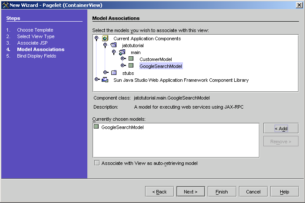Open Help for the wizard
Image resolution: width=305 pixels, height=203 pixels.
point(285,192)
